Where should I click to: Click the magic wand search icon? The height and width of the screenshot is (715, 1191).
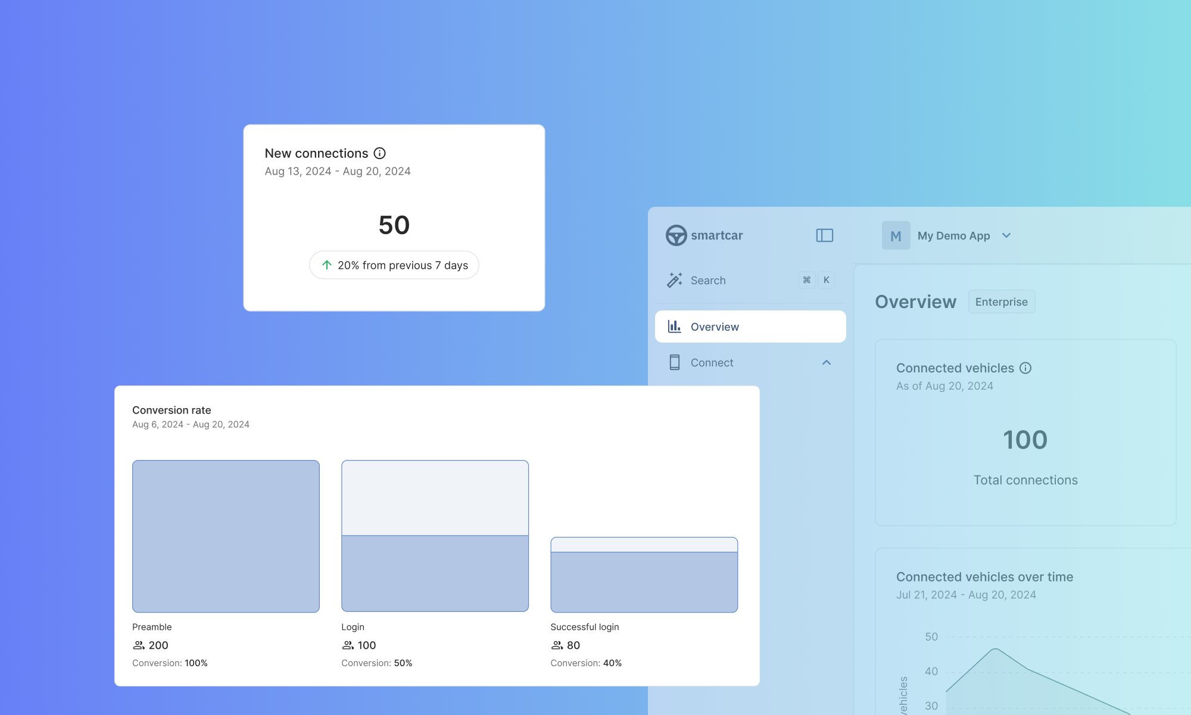(675, 280)
